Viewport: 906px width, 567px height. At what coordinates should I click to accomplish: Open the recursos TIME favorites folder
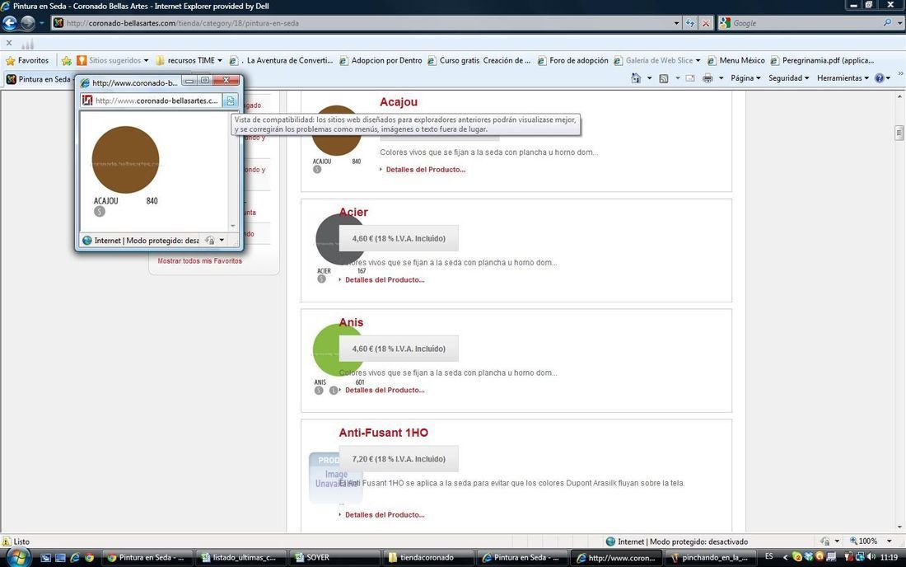pyautogui.click(x=189, y=60)
